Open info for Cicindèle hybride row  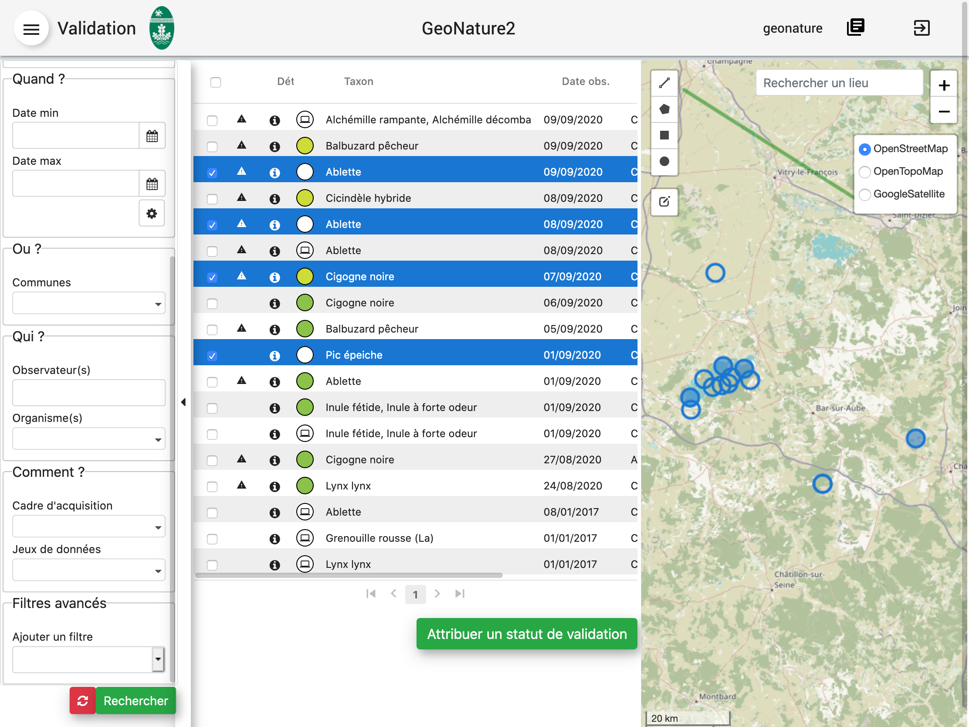274,198
